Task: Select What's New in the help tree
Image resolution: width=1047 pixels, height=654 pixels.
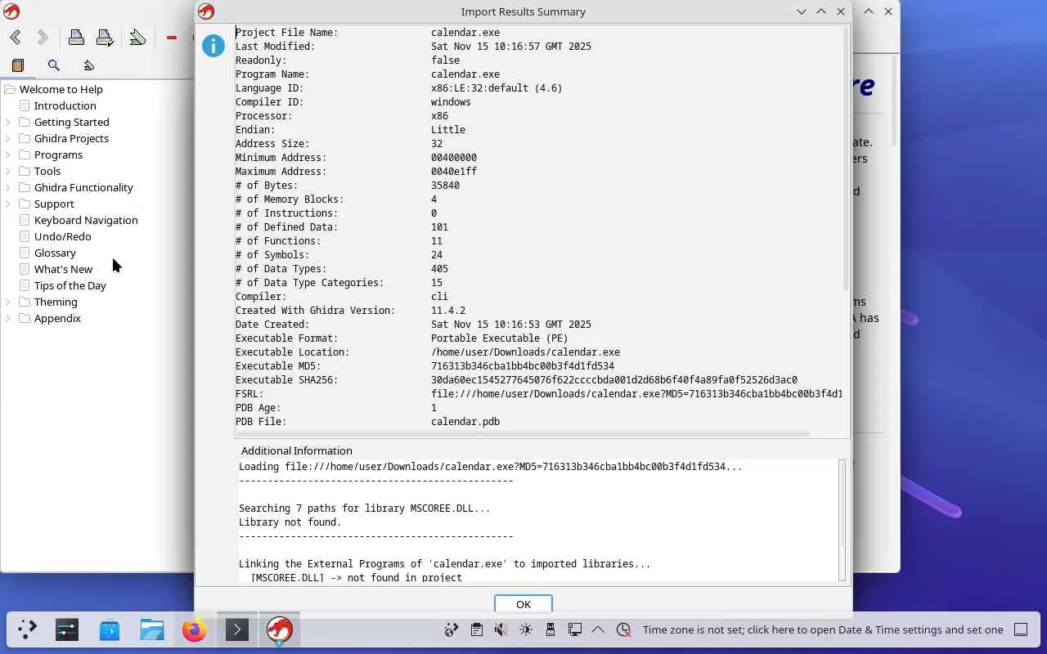Action: (x=64, y=269)
